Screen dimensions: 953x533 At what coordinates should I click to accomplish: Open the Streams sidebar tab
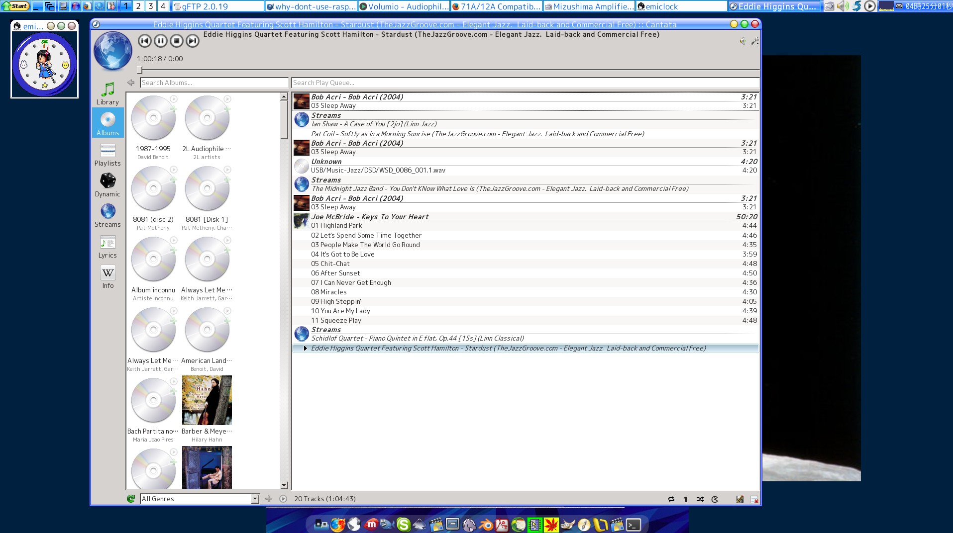107,216
